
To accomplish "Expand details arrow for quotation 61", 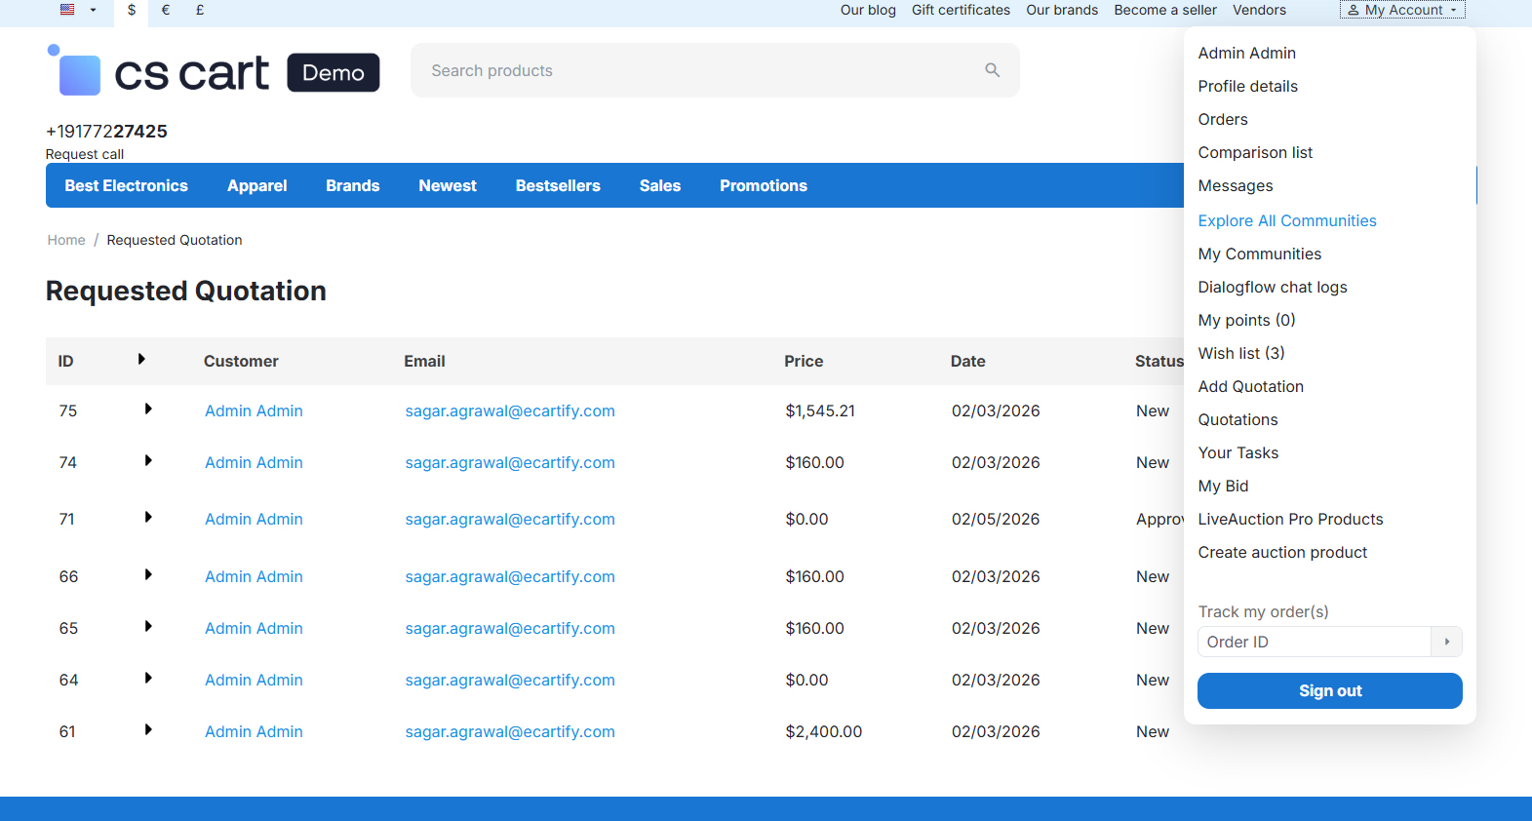I will pyautogui.click(x=148, y=730).
